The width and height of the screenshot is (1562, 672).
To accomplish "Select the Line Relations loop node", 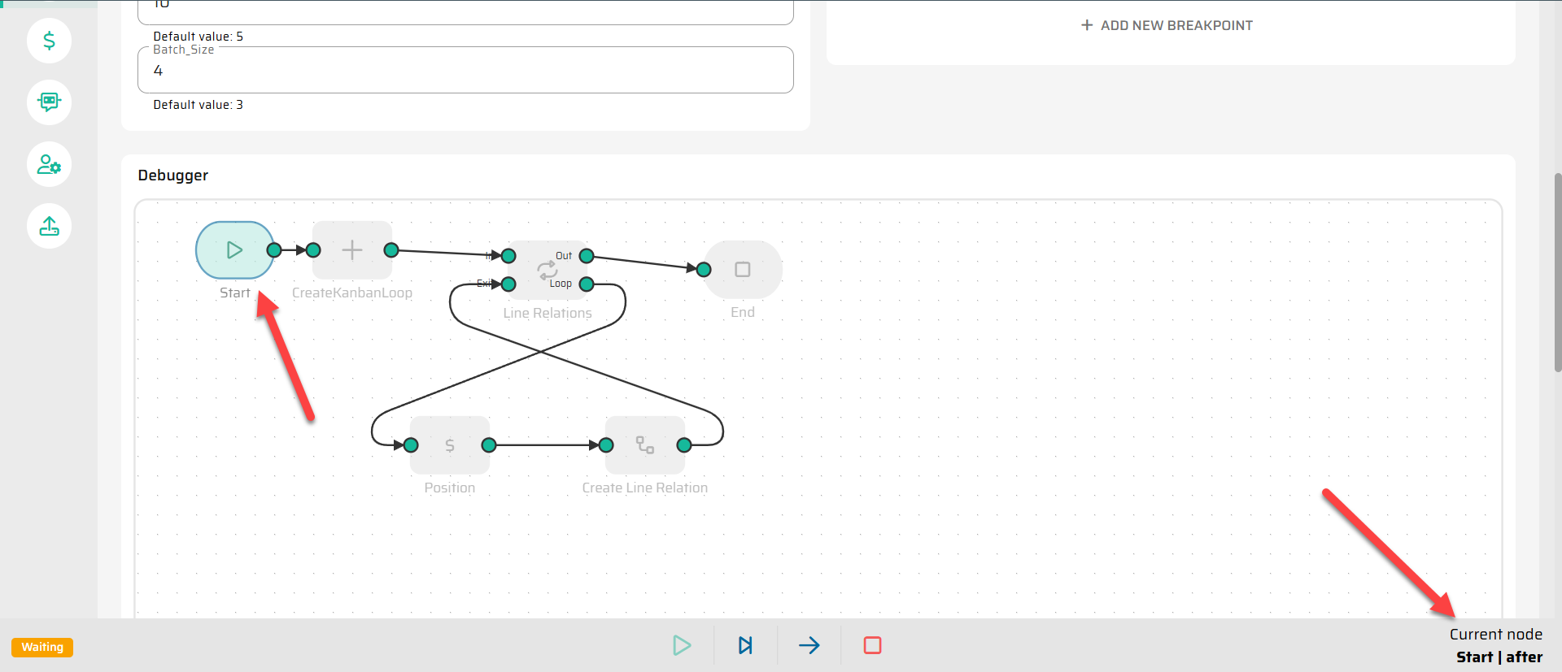I will (547, 270).
